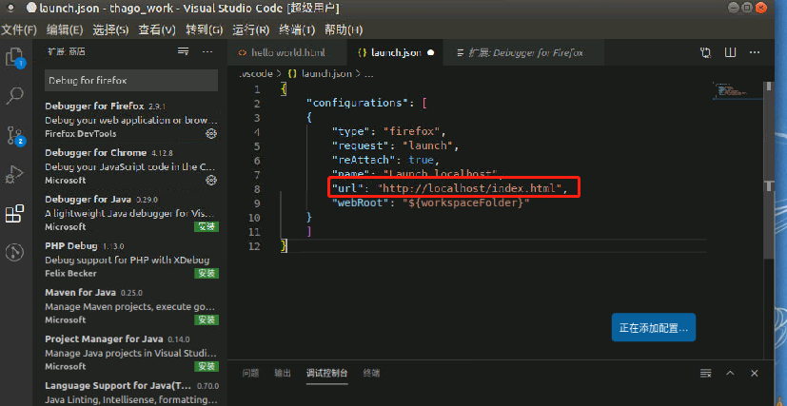Select Maven for Java extension title
The width and height of the screenshot is (787, 406).
(80, 292)
